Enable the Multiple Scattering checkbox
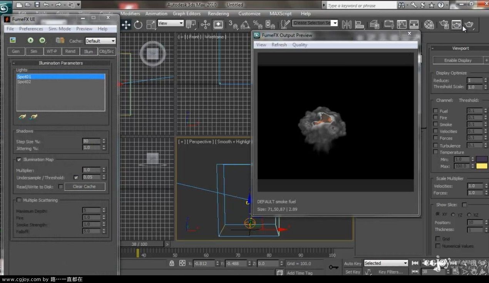The height and width of the screenshot is (283, 489). (19, 200)
